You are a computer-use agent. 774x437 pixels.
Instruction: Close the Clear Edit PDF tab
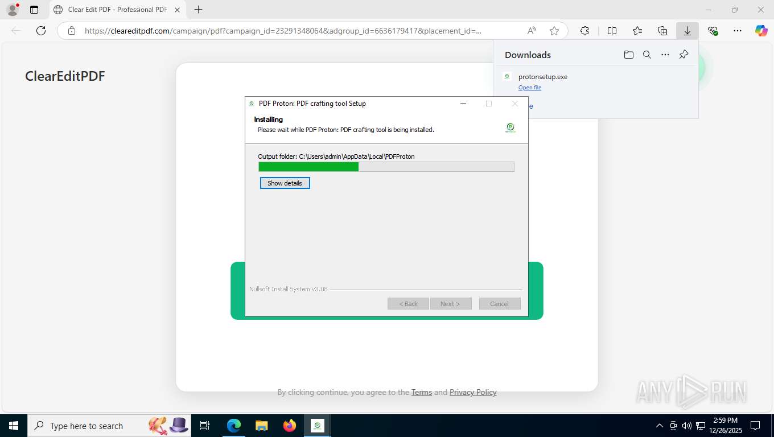[x=177, y=10]
